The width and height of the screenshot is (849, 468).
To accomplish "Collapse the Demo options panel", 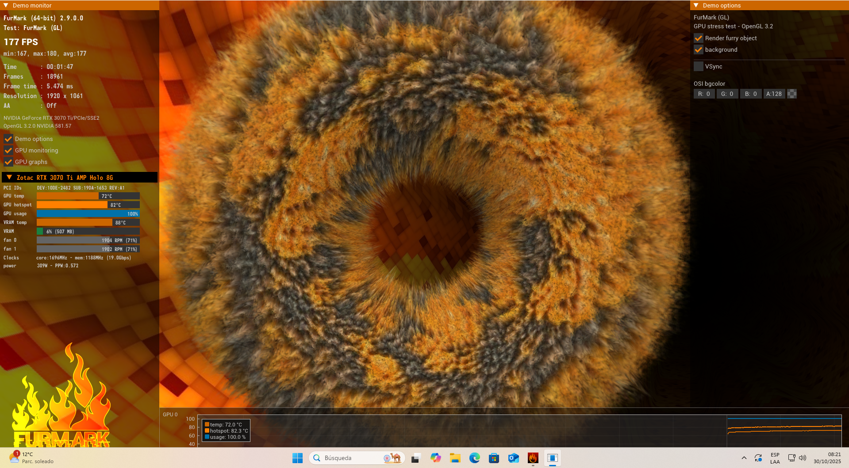I will click(696, 5).
